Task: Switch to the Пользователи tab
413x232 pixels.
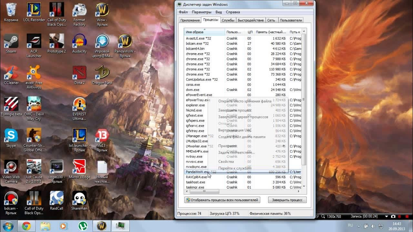Action: [291, 20]
